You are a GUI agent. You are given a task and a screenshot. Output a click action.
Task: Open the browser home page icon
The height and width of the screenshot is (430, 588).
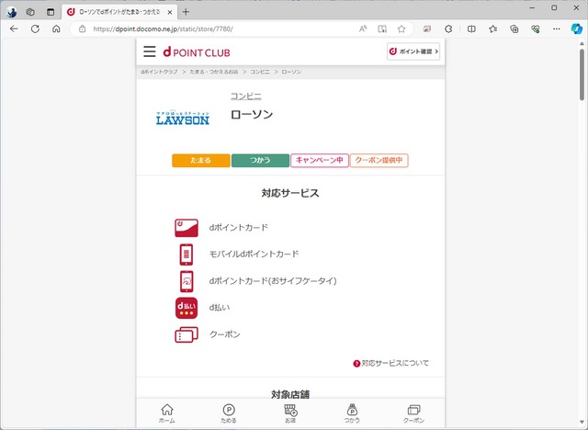tap(56, 28)
